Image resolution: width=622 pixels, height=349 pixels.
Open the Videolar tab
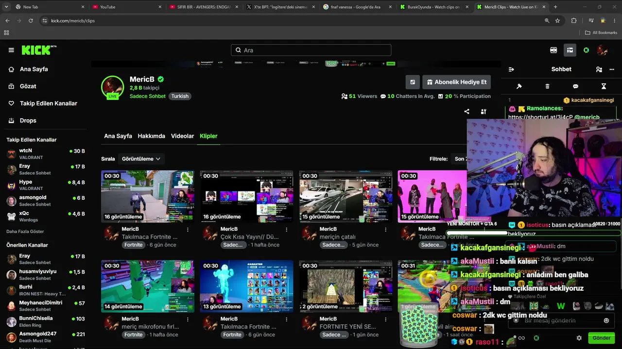click(182, 136)
